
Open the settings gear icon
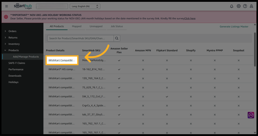click(x=238, y=6)
